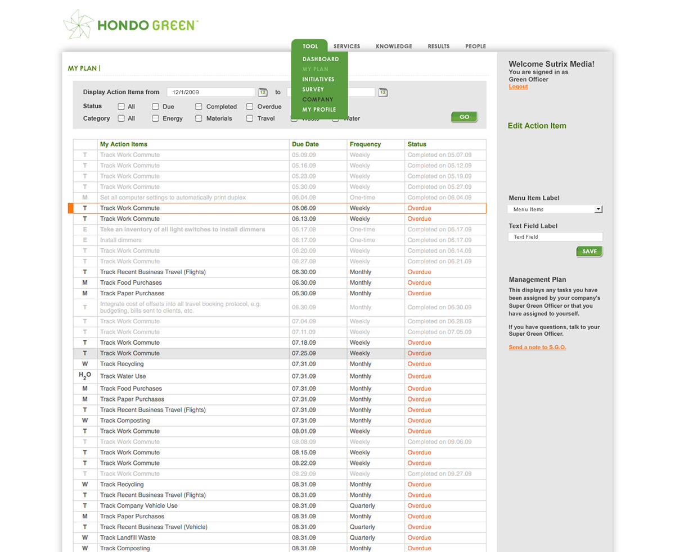The image size is (675, 552).
Task: Click the Logout link
Action: point(518,86)
